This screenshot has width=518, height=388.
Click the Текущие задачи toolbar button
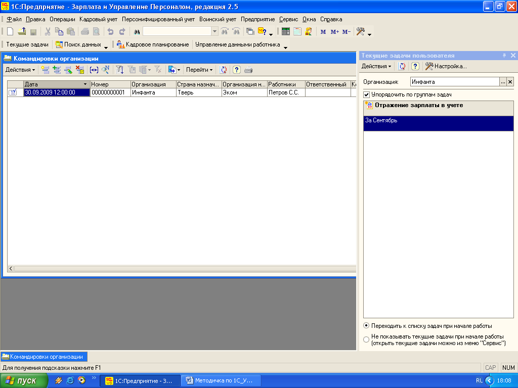tap(27, 44)
